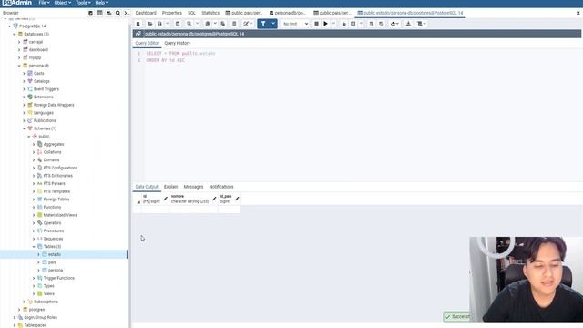Click the Macros toolbar icon
This screenshot has height=328, width=583.
pyautogui.click(x=419, y=24)
